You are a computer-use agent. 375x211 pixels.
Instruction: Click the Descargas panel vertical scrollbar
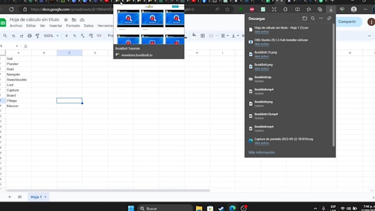coord(334,85)
